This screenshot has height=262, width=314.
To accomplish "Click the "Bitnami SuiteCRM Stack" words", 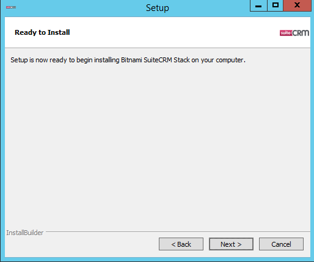I will click(155, 60).
